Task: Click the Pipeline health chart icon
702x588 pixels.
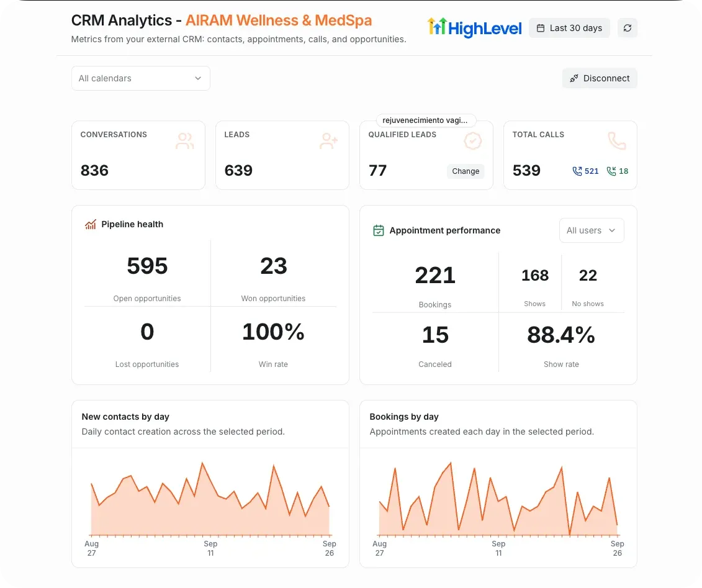Action: pos(91,224)
